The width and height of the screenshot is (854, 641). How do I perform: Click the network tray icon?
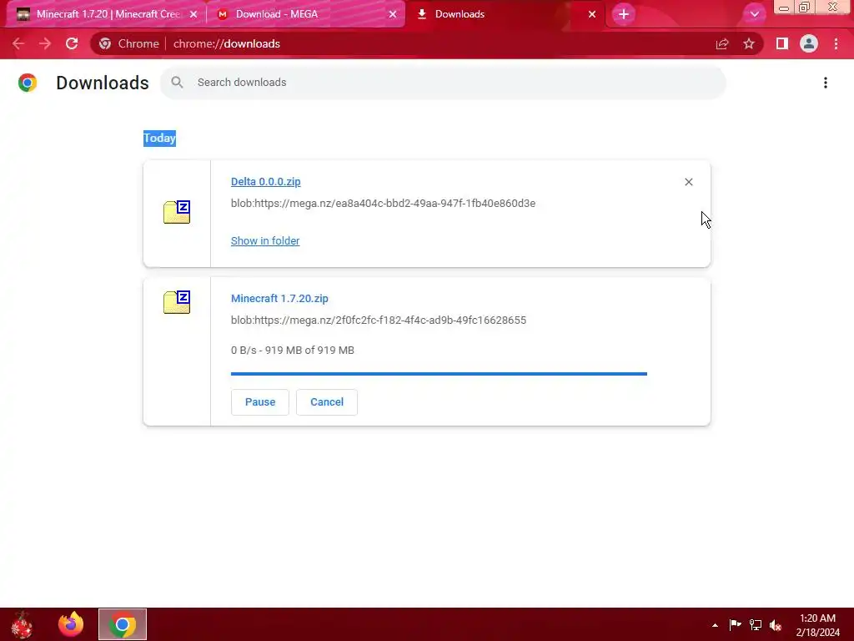pos(756,624)
